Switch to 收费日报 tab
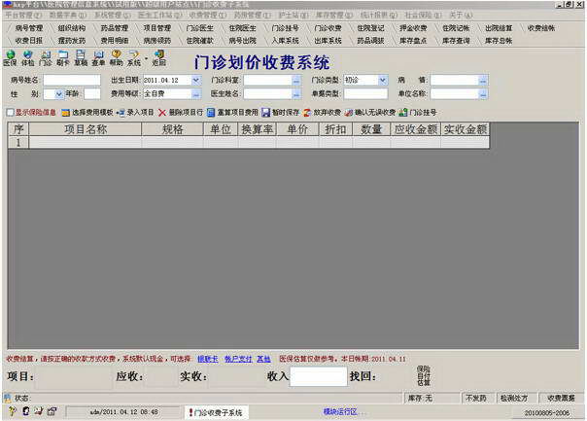Screen dimensions: 587x421 coord(29,41)
